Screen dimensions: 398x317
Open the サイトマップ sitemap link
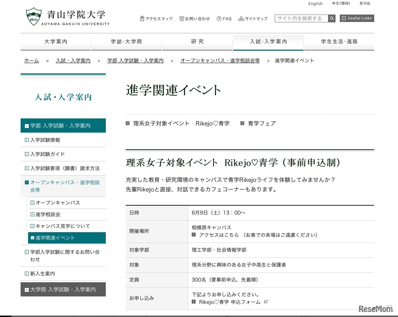pyautogui.click(x=253, y=19)
